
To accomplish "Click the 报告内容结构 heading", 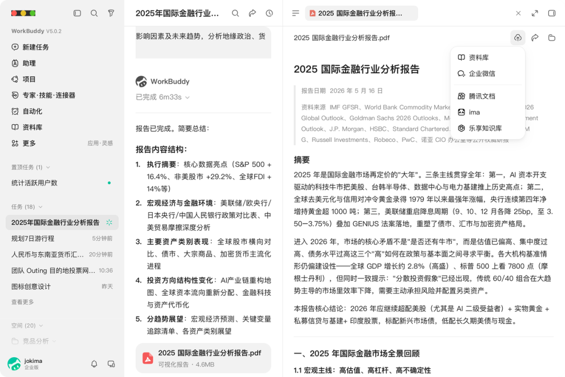I will pyautogui.click(x=162, y=149).
